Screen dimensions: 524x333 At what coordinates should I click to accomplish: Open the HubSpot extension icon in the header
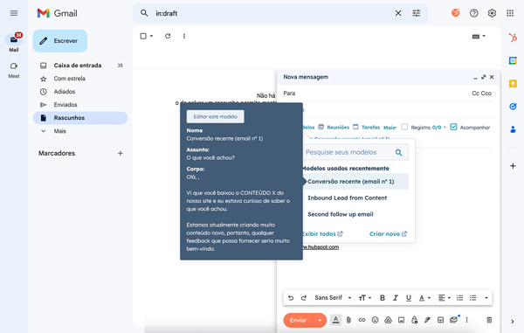pyautogui.click(x=456, y=13)
